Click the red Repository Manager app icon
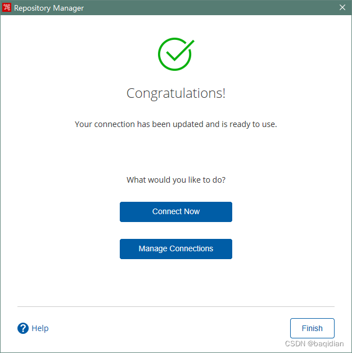 tap(7, 7)
